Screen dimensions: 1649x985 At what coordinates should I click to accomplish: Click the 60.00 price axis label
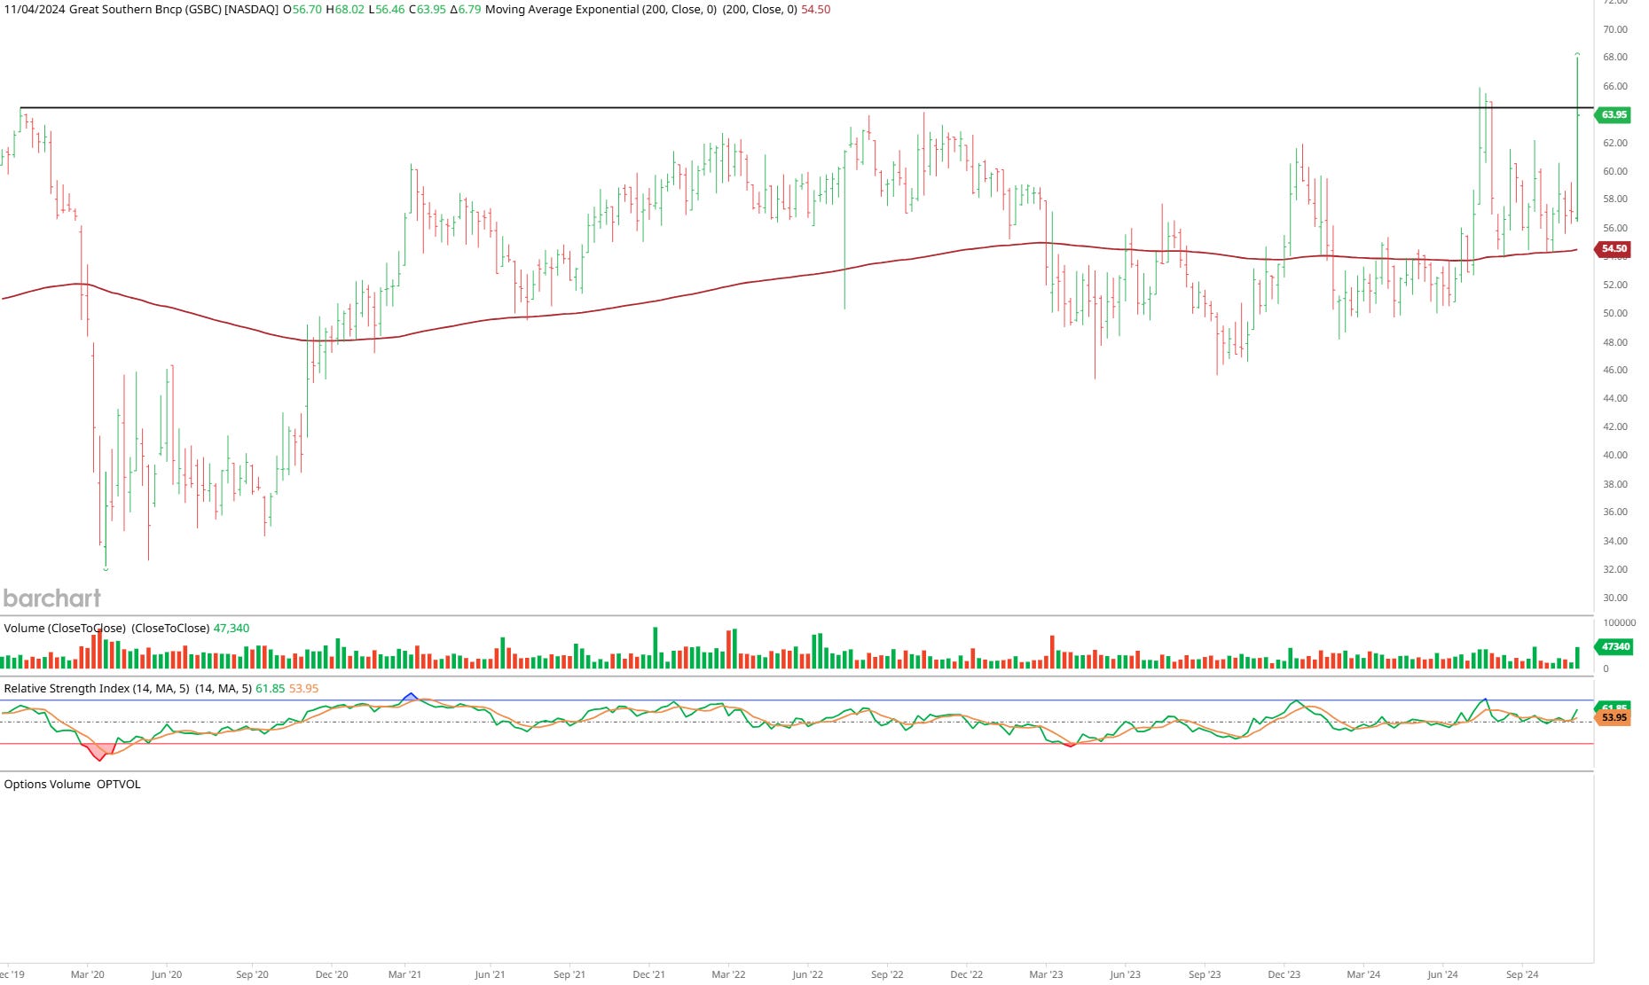click(1615, 171)
